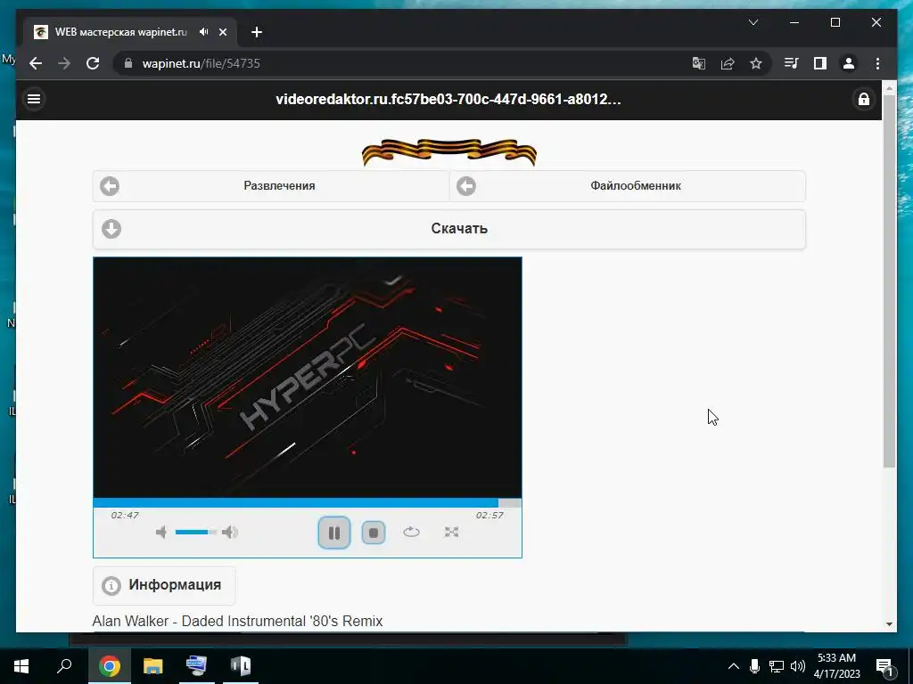Click the scrollbar down arrow
Image resolution: width=913 pixels, height=684 pixels.
click(889, 624)
